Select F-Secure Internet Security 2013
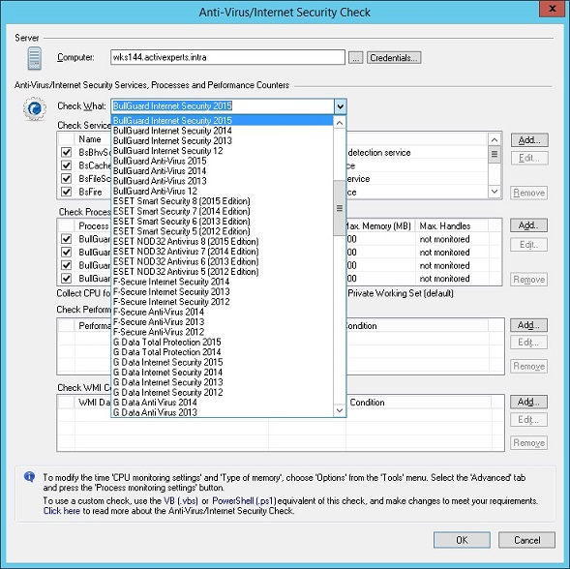Viewport: 570px width, 569px height. point(223,291)
